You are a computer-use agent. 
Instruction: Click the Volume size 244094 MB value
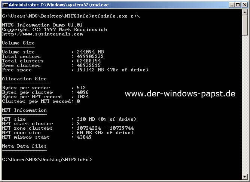coord(87,52)
